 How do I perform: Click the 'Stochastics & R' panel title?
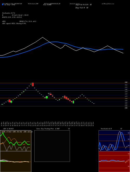(106, 129)
